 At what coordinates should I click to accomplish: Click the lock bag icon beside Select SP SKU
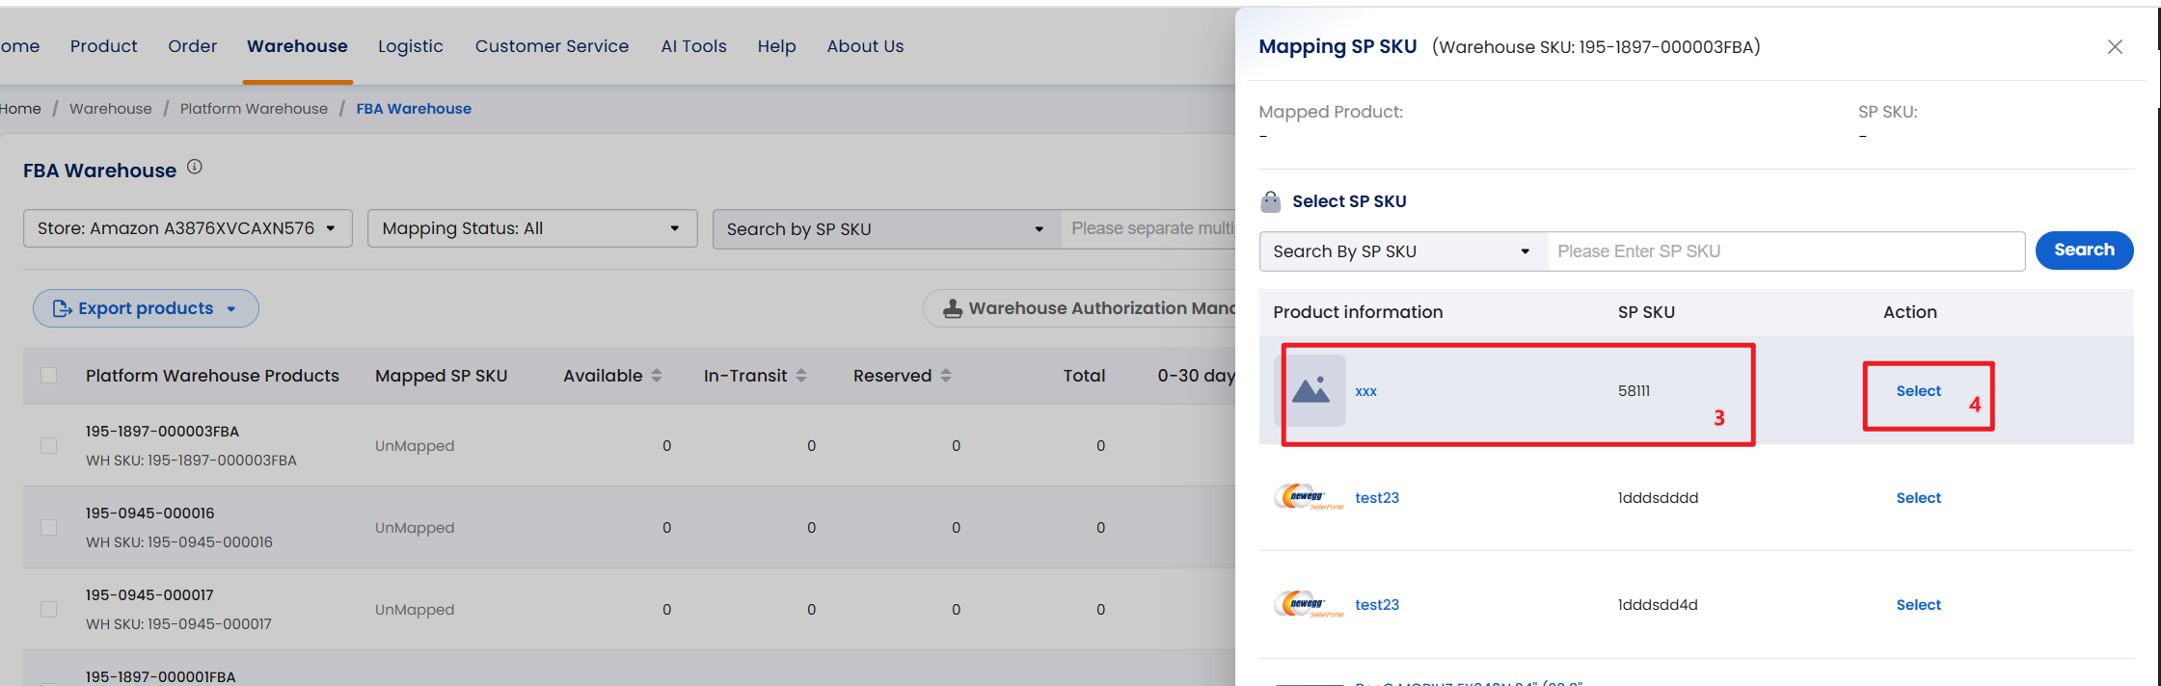point(1271,201)
